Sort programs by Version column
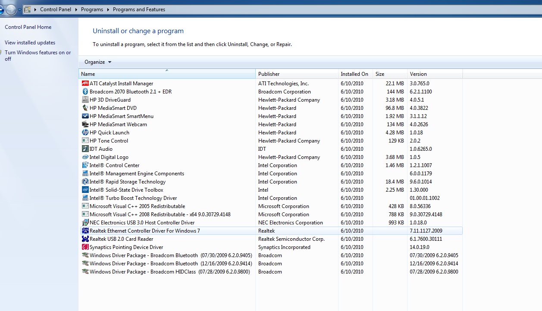Screen dimensions: 542x311 [x=435, y=74]
